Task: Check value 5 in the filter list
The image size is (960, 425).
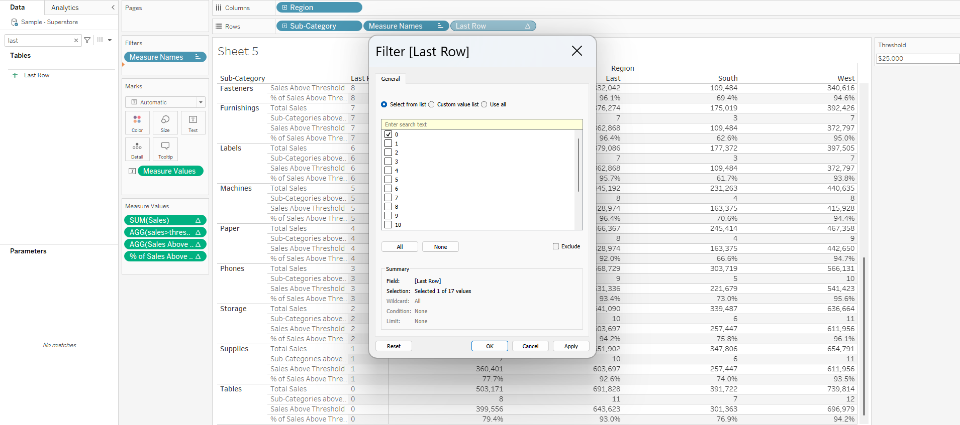Action: pyautogui.click(x=388, y=180)
